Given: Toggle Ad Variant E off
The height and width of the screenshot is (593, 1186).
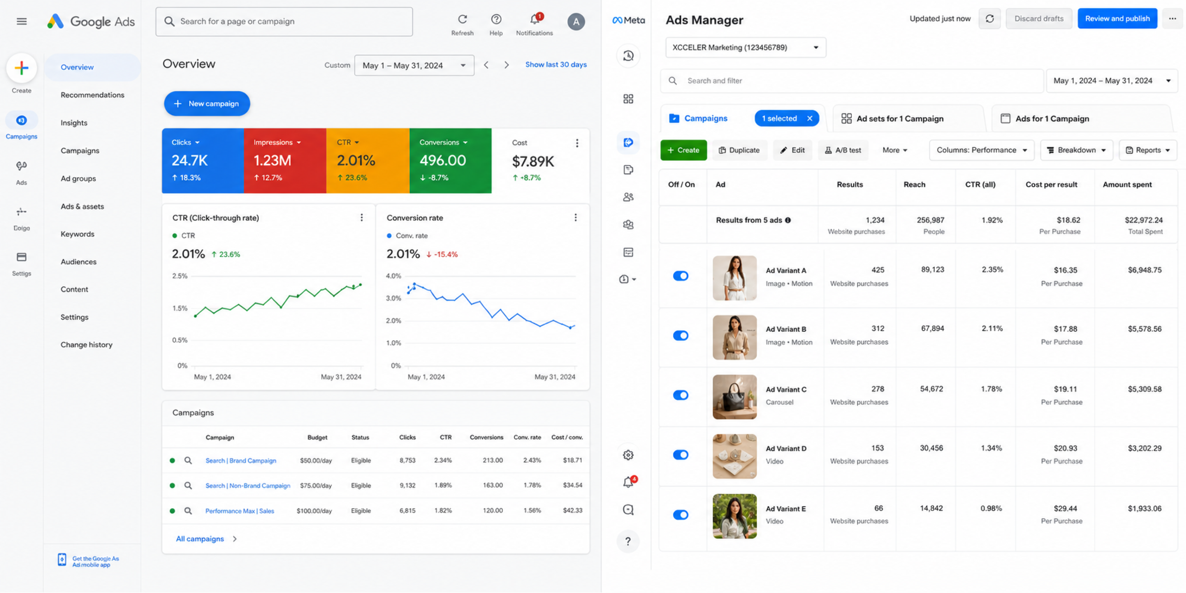Looking at the screenshot, I should (x=681, y=515).
